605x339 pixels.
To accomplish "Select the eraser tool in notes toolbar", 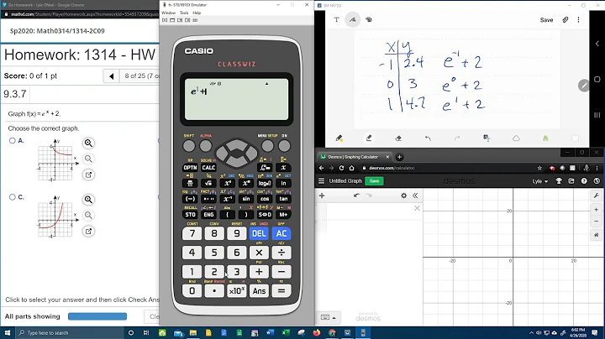I will (398, 138).
